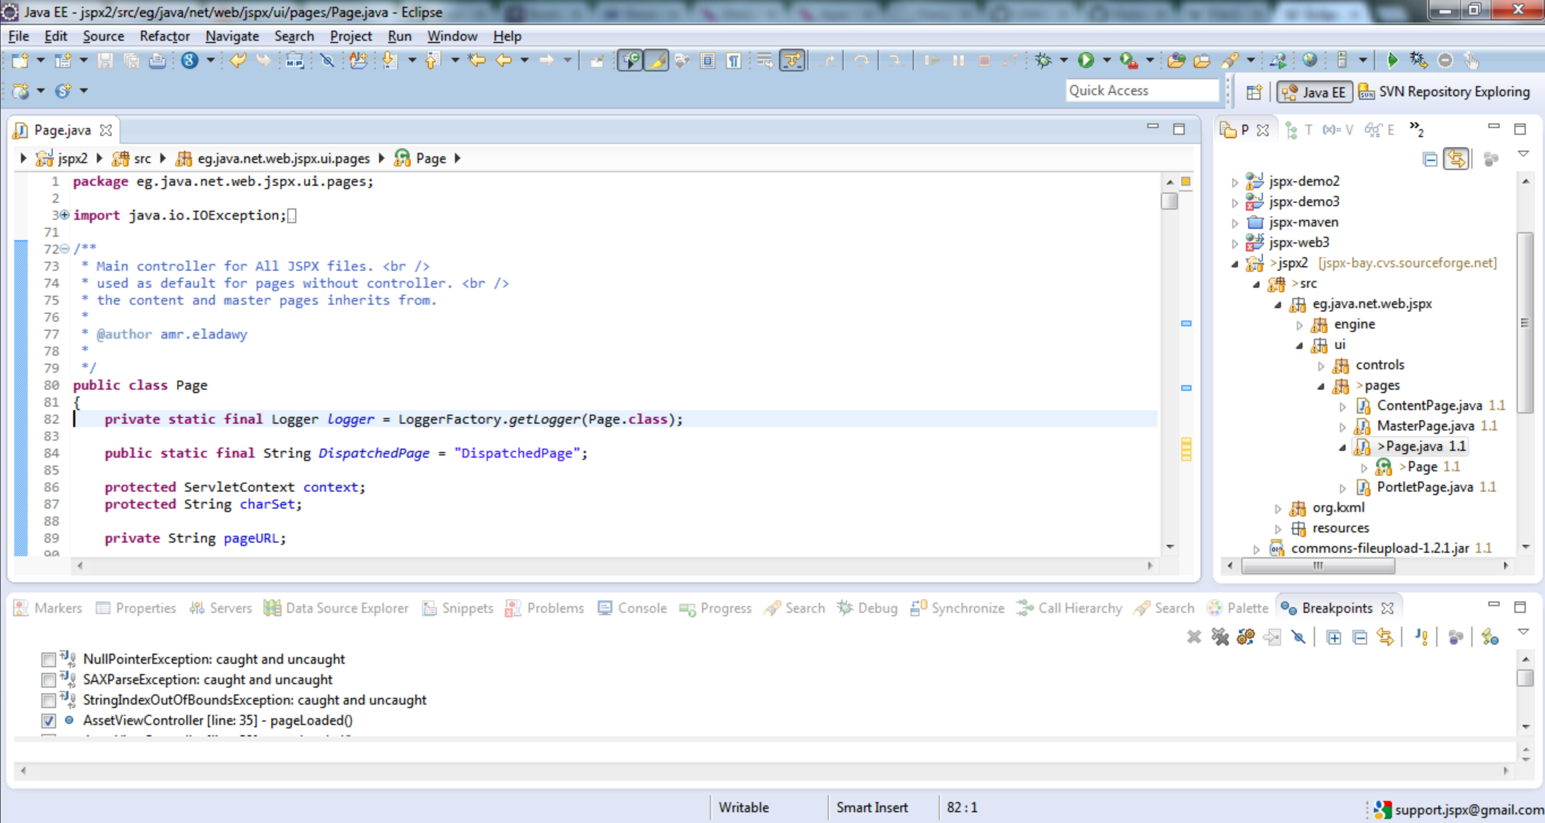
Task: Open Run button dropdown arrow
Action: 1106,61
